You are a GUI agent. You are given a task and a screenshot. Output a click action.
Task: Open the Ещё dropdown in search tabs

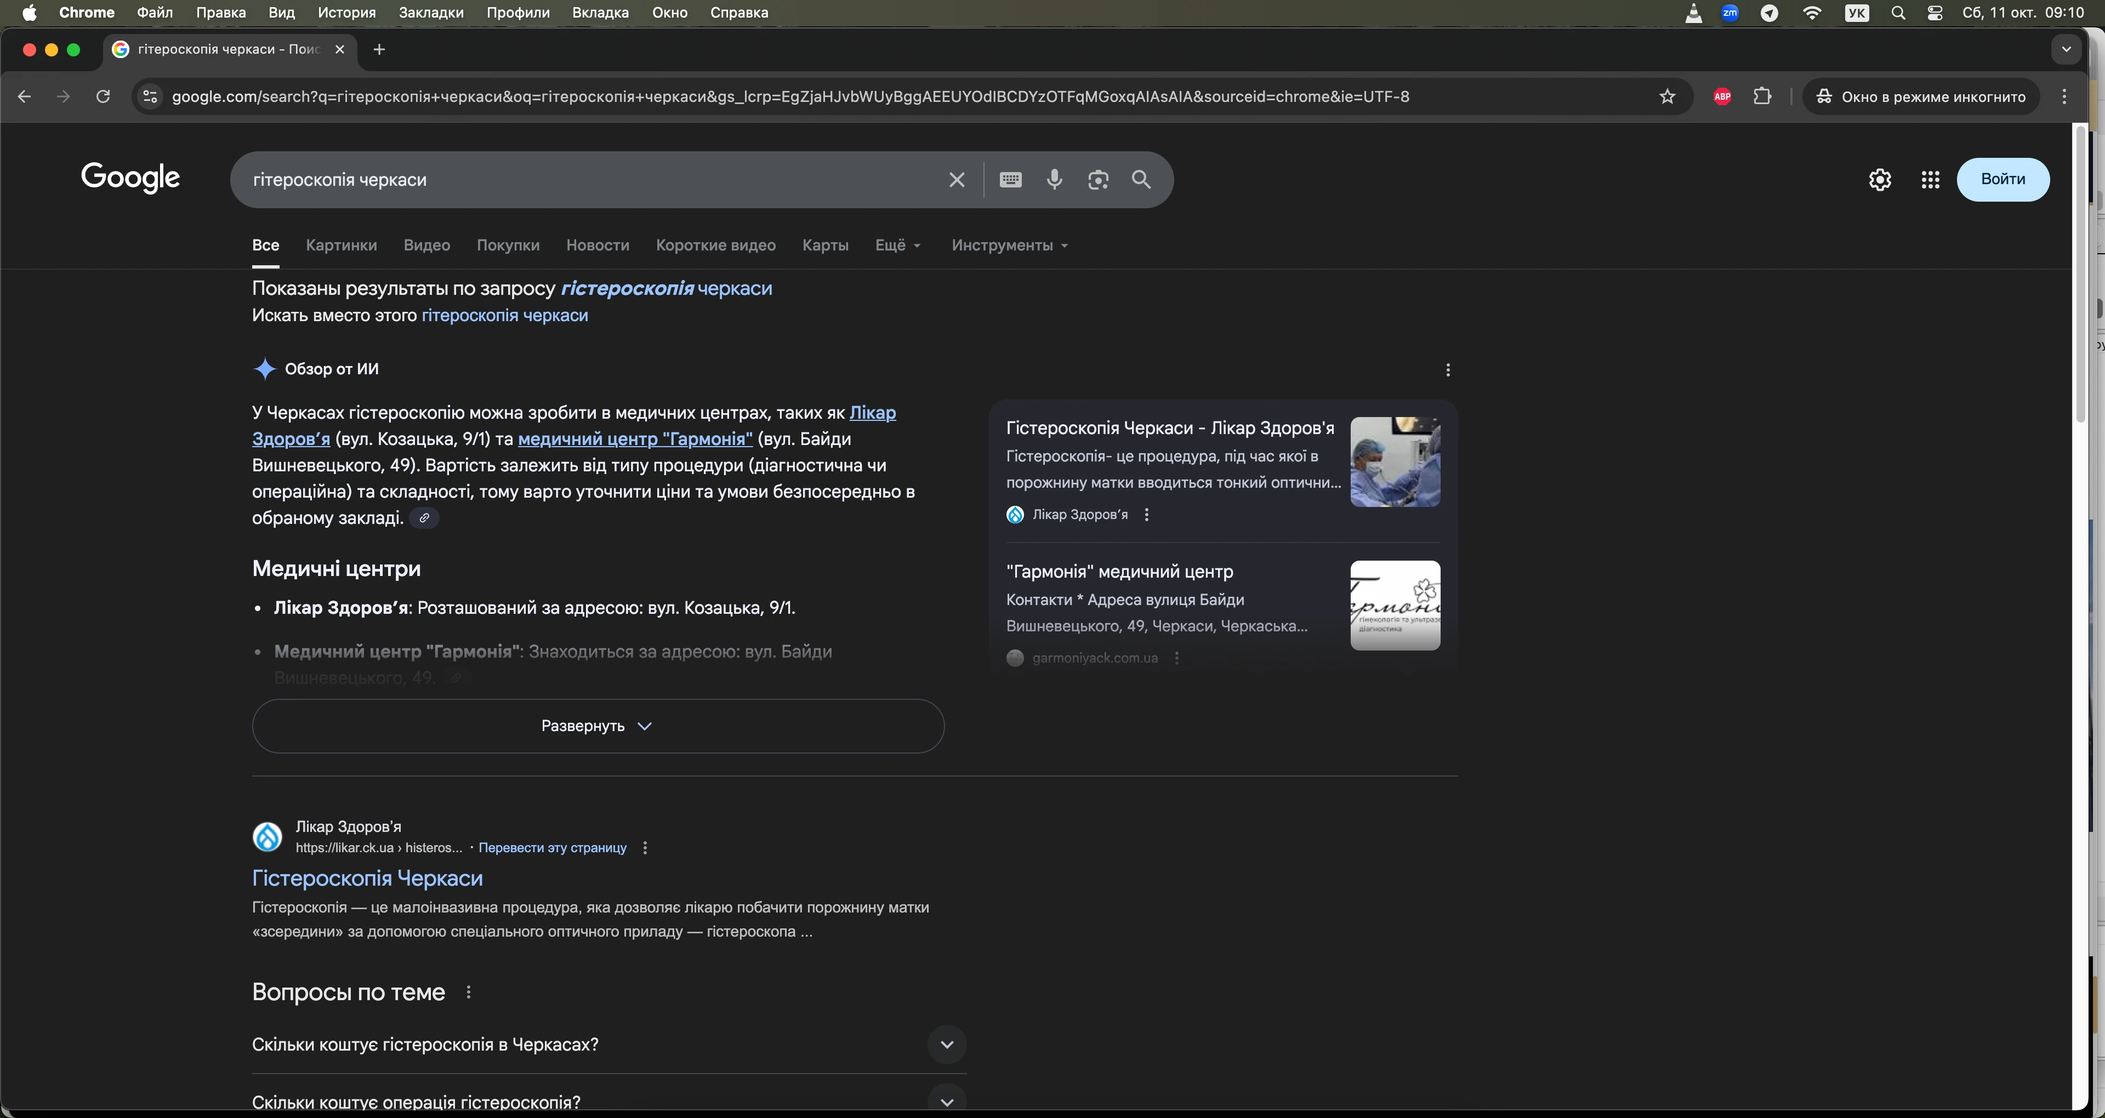897,245
